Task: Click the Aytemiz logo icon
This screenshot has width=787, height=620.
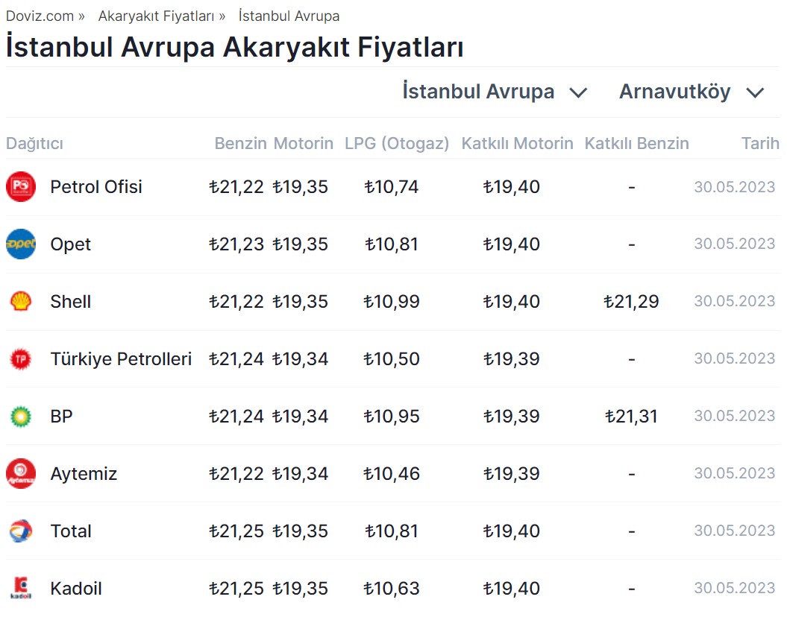Action: 21,474
